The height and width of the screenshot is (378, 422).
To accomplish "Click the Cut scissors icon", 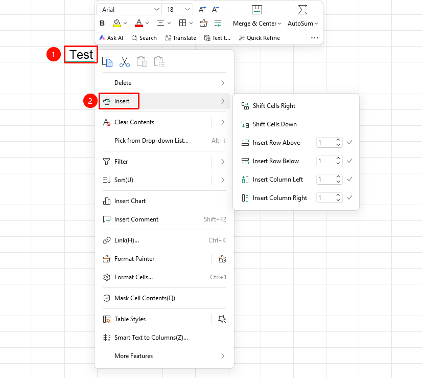I will (x=125, y=62).
